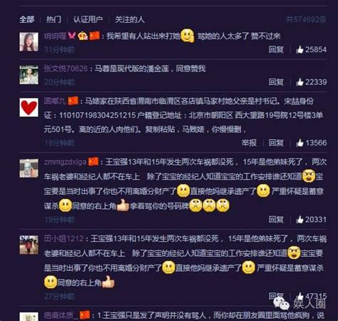Reply to the 25854-like comment

click(276, 49)
